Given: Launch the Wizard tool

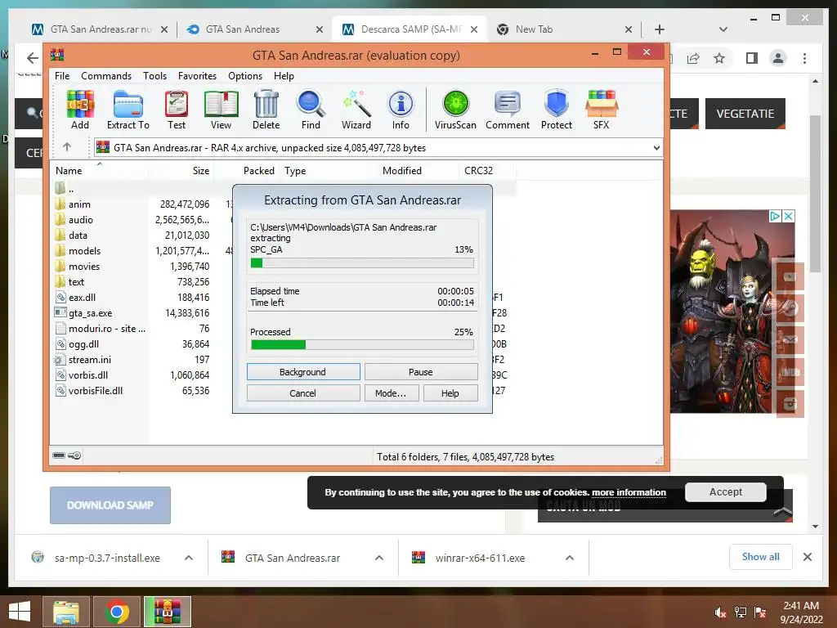Looking at the screenshot, I should pos(356,110).
